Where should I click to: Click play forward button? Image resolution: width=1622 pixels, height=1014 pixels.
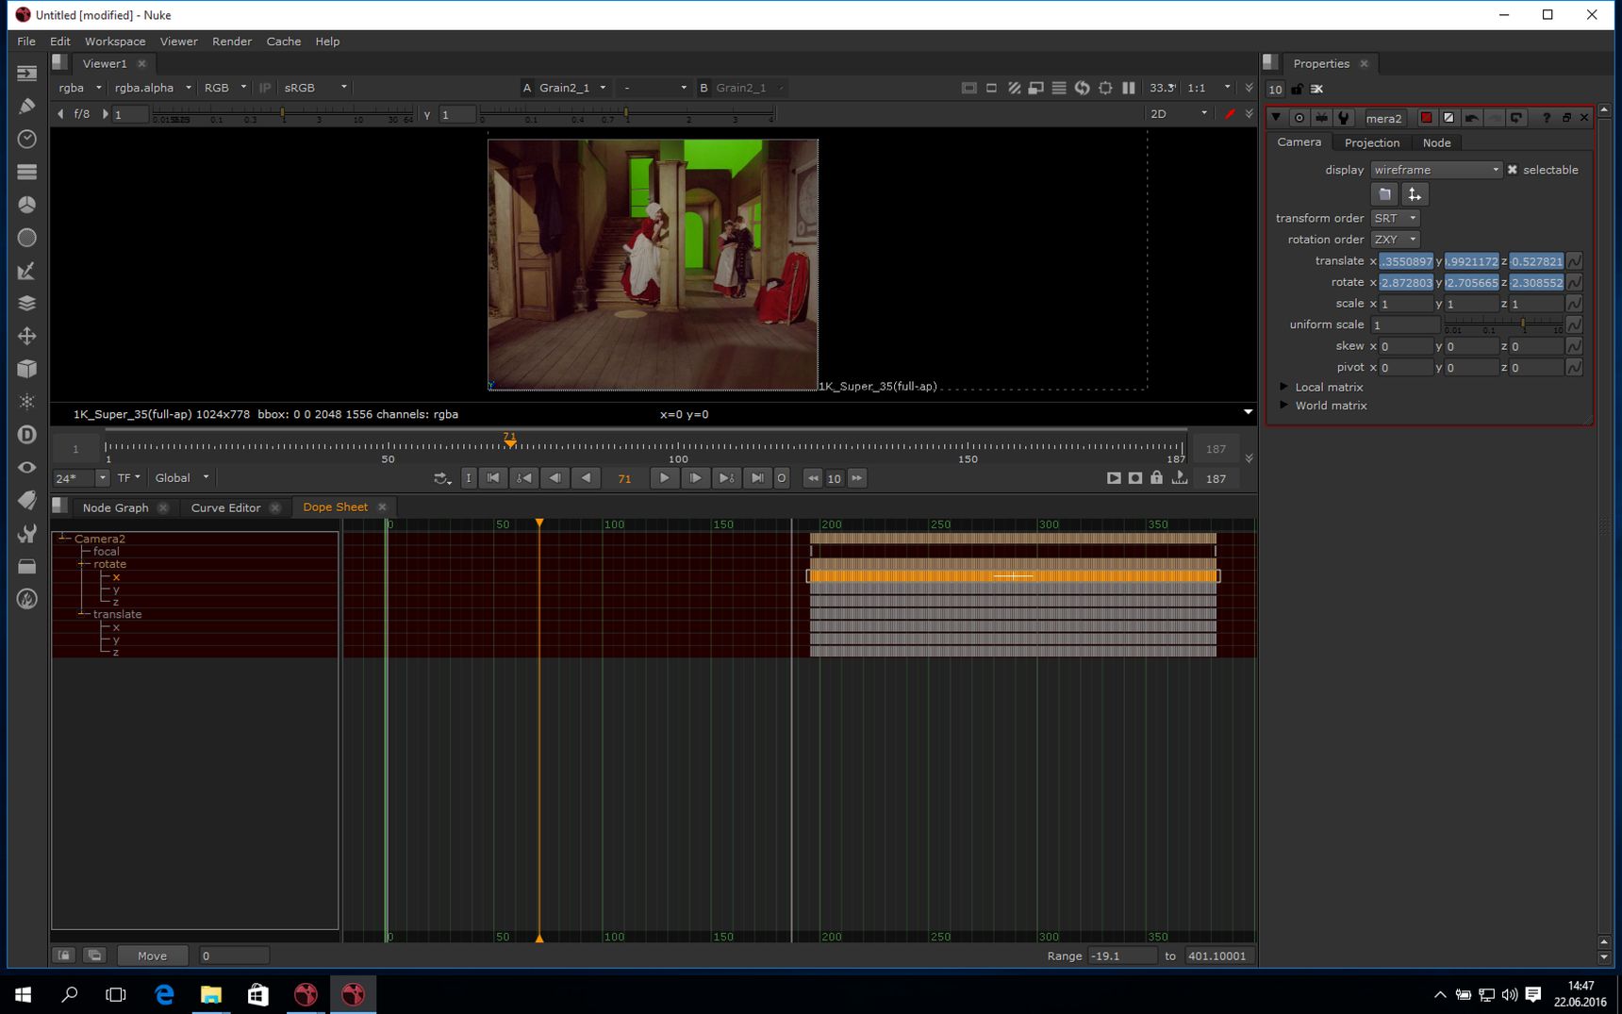pos(664,478)
